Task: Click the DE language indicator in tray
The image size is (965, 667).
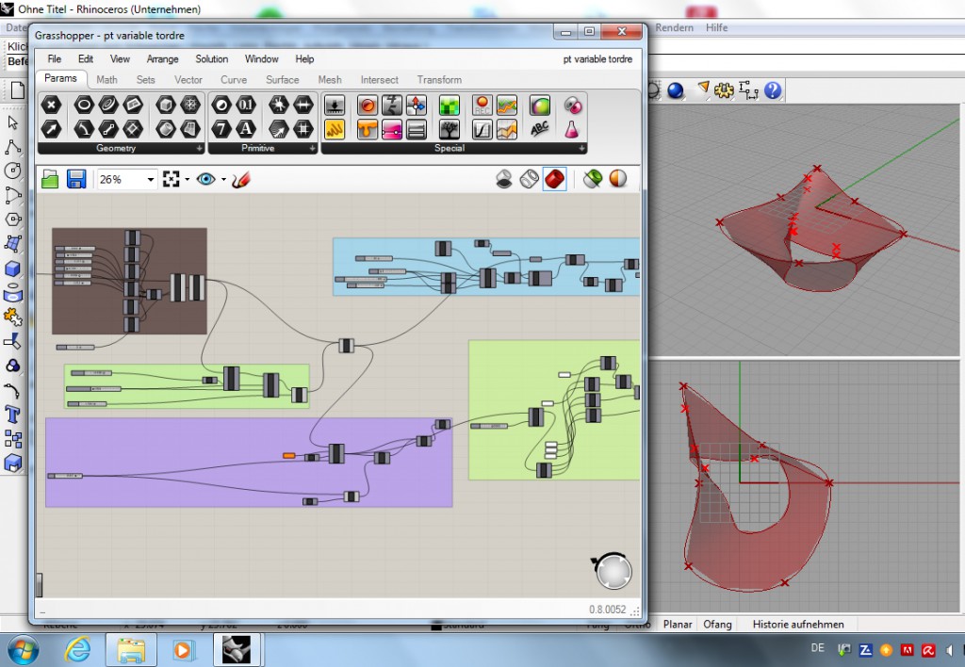Action: [817, 648]
